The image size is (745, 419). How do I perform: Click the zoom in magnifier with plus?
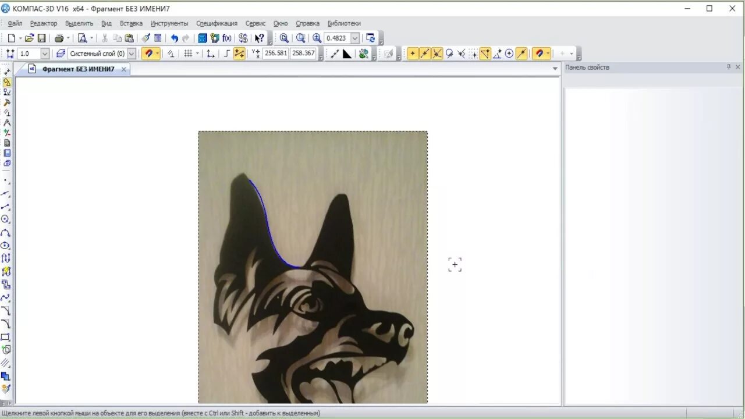pyautogui.click(x=317, y=38)
